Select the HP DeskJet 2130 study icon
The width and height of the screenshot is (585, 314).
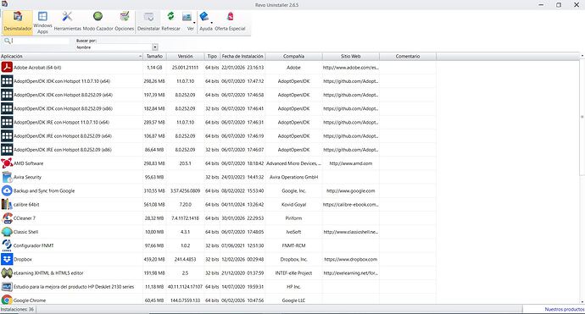coord(7,287)
